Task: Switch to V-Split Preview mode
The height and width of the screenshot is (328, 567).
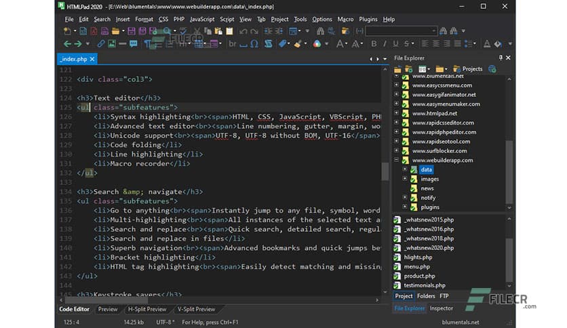Action: coord(196,309)
